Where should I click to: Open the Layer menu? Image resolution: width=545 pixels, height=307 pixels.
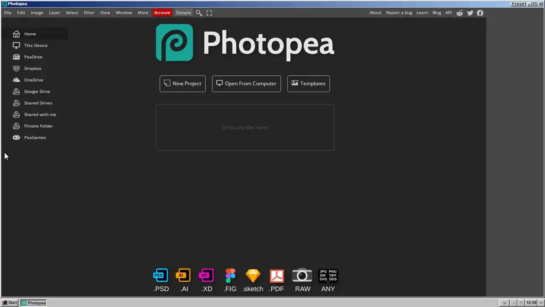54,13
